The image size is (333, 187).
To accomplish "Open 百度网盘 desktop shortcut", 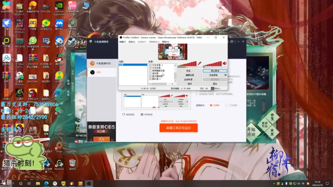I will click(x=6, y=59).
